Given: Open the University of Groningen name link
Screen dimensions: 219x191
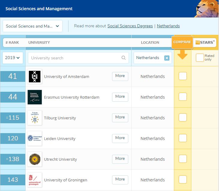Looking at the screenshot, I should [66, 180].
